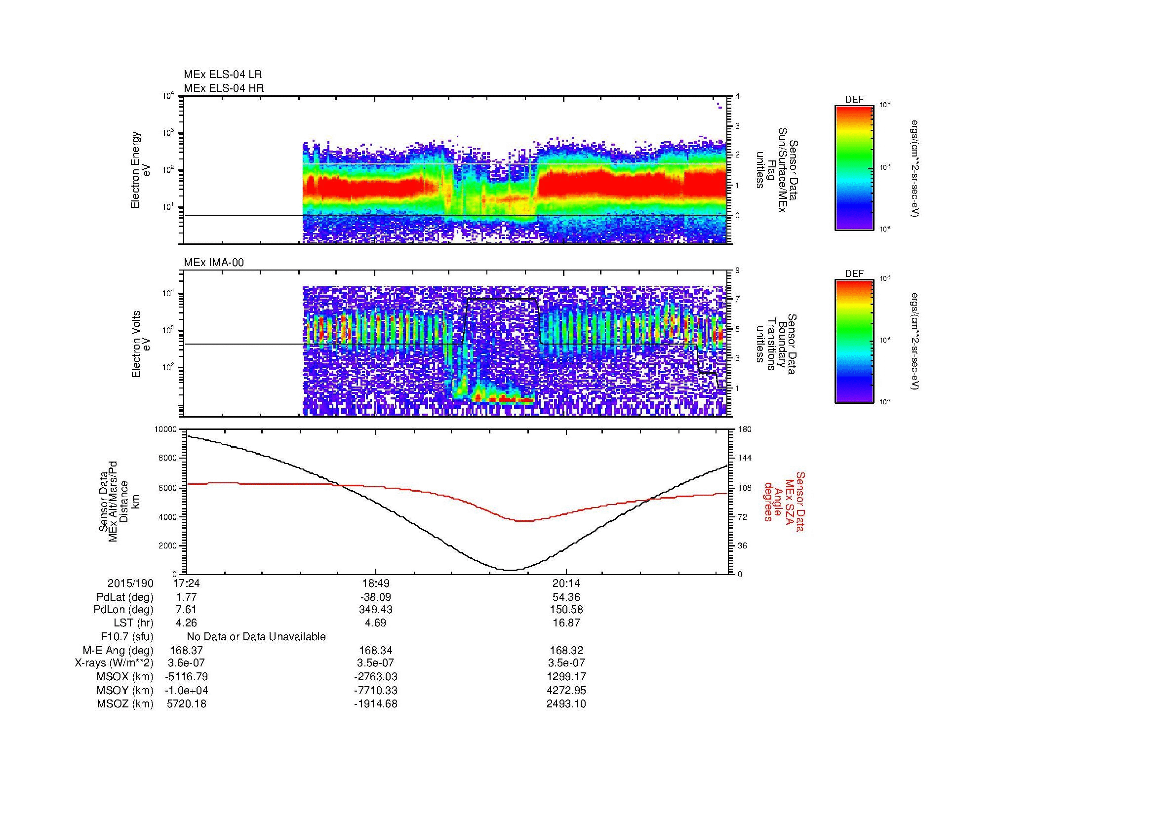Click LST value '4.69'

pyautogui.click(x=376, y=623)
